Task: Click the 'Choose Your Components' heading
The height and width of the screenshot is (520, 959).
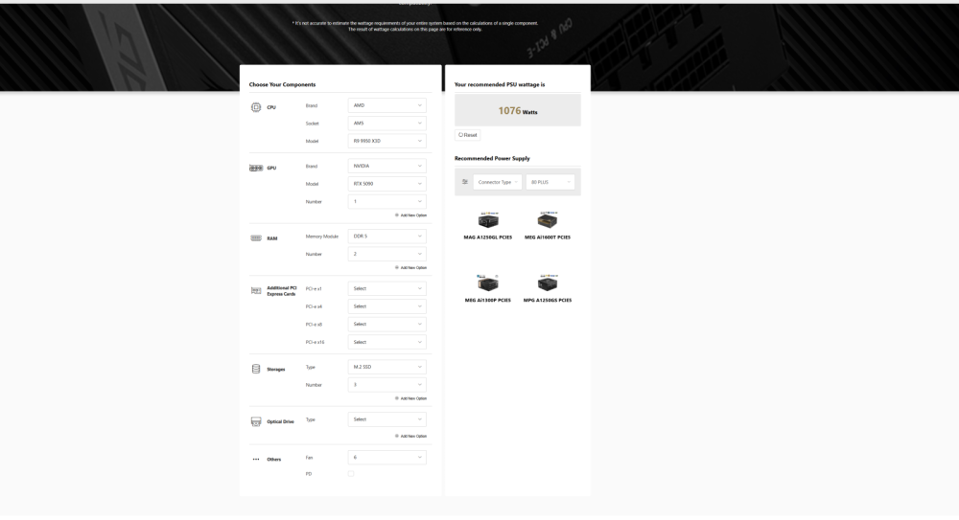Action: pos(283,85)
